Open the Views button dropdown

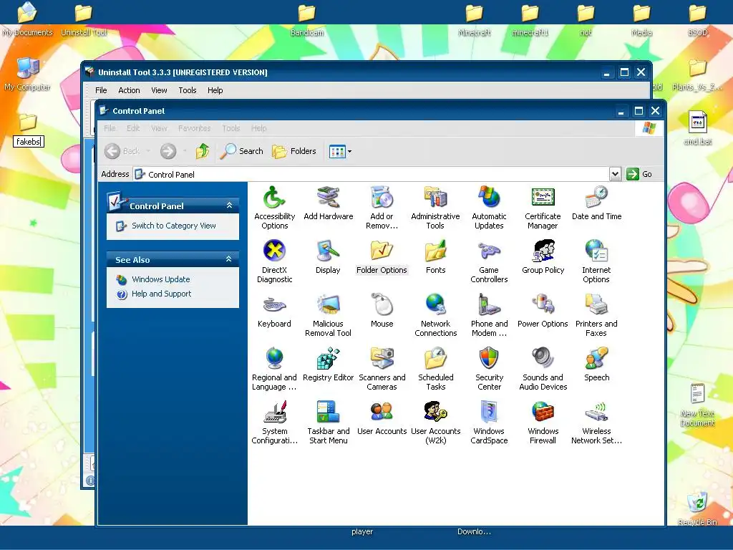tap(349, 152)
